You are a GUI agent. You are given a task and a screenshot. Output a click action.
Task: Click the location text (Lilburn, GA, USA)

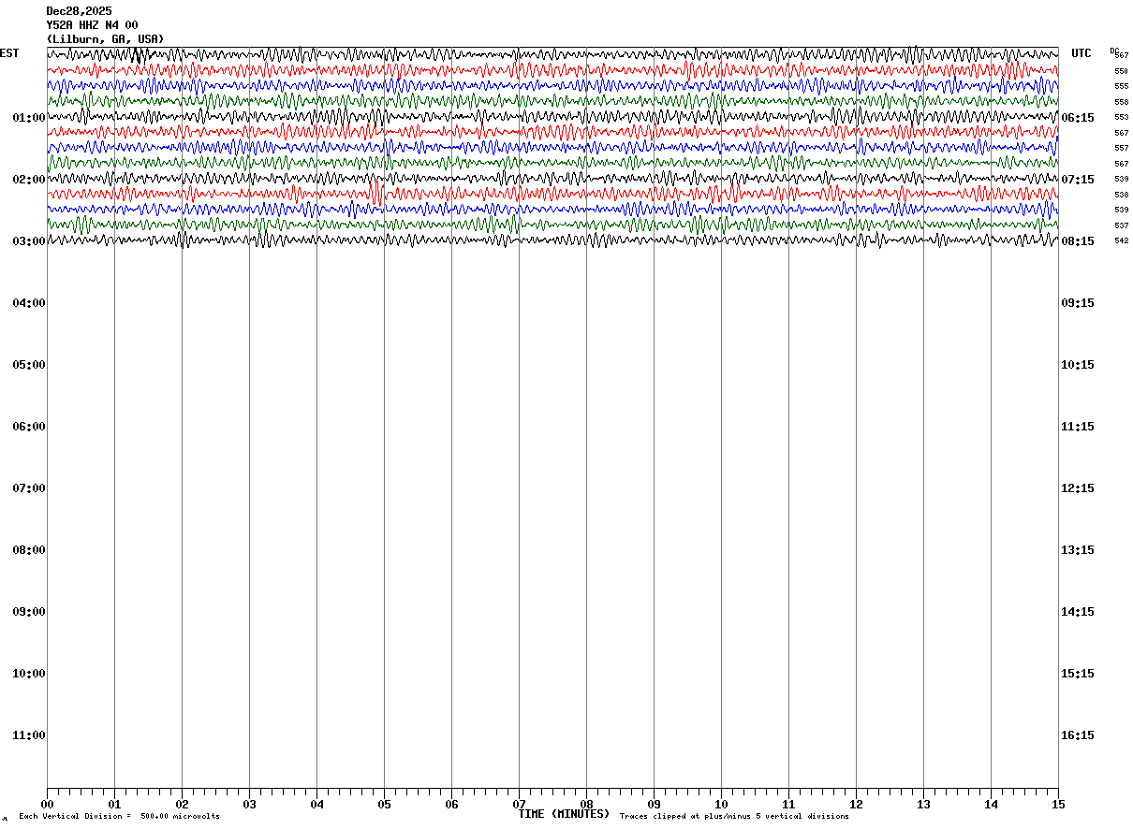coord(105,39)
